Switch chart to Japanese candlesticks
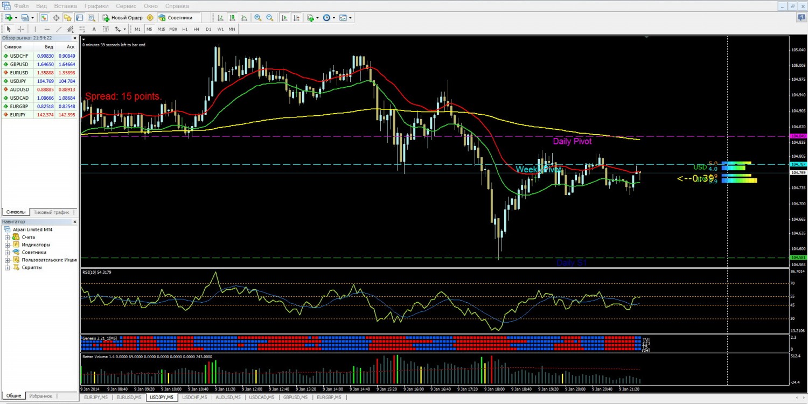Viewport: 808px width, 404px height. click(232, 18)
